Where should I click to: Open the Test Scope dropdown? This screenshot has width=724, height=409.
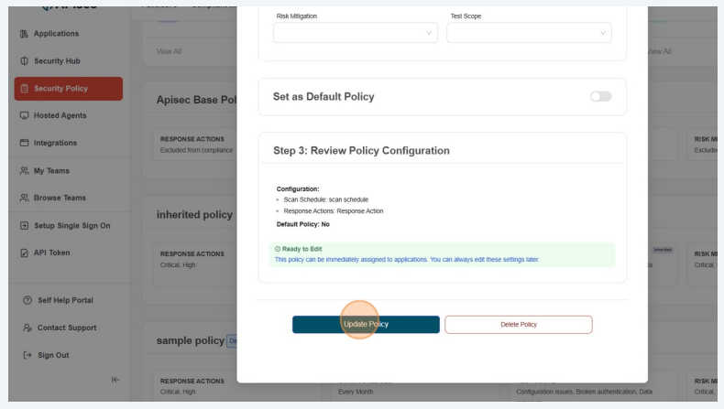coord(529,33)
